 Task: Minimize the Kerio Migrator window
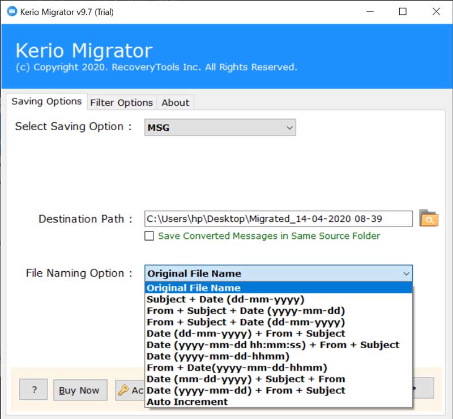tap(370, 11)
